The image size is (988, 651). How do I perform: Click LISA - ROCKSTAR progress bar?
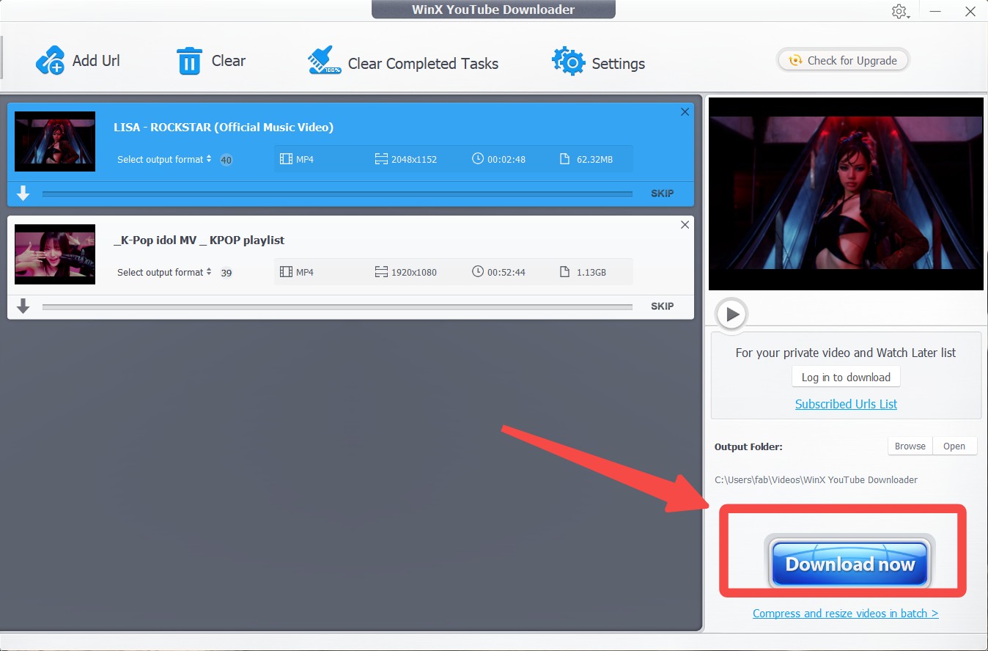click(337, 194)
